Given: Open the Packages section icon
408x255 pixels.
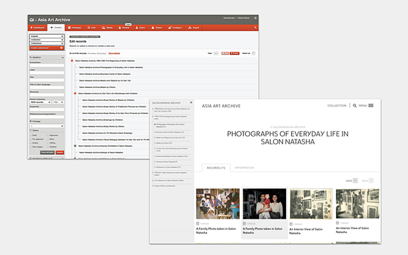Looking at the screenshot, I should 69,28.
